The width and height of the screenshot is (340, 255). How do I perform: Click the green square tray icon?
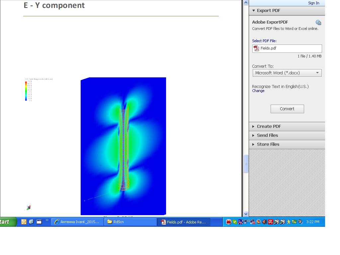click(294, 221)
